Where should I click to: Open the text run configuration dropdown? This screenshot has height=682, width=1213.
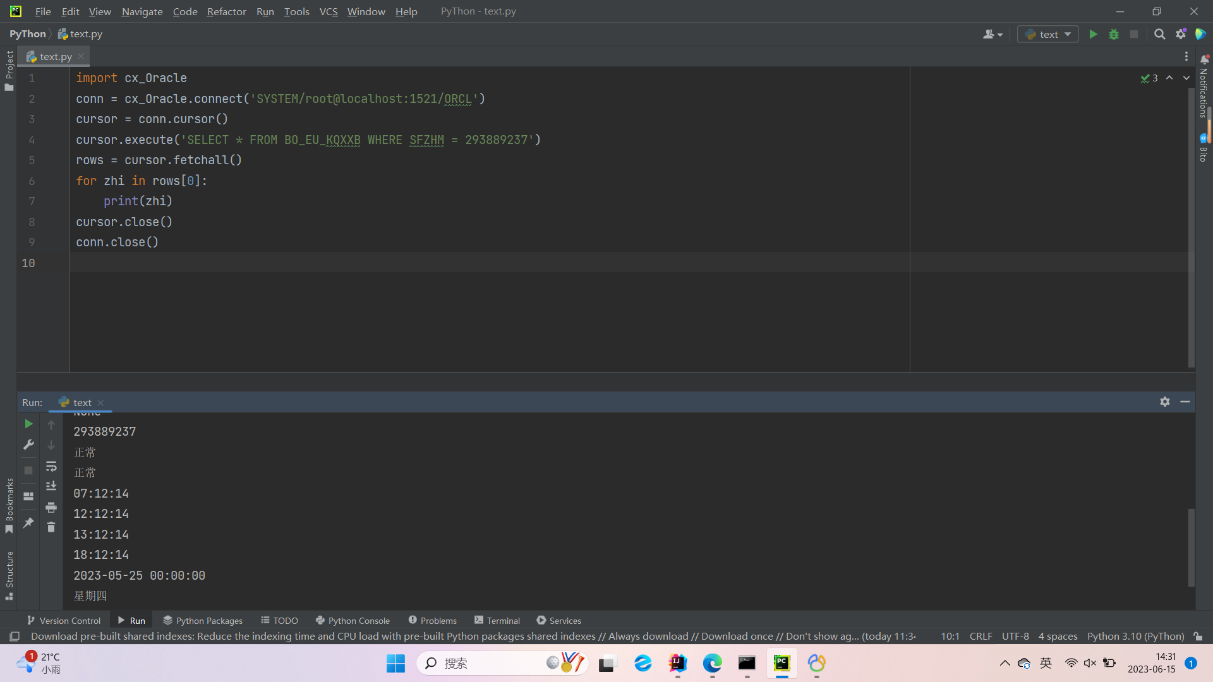point(1048,34)
